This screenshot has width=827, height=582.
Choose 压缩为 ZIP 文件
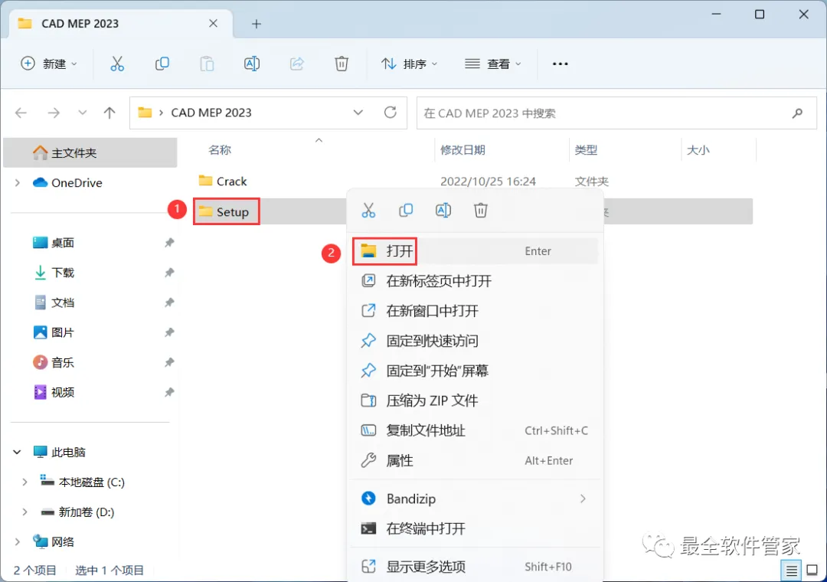click(x=475, y=401)
